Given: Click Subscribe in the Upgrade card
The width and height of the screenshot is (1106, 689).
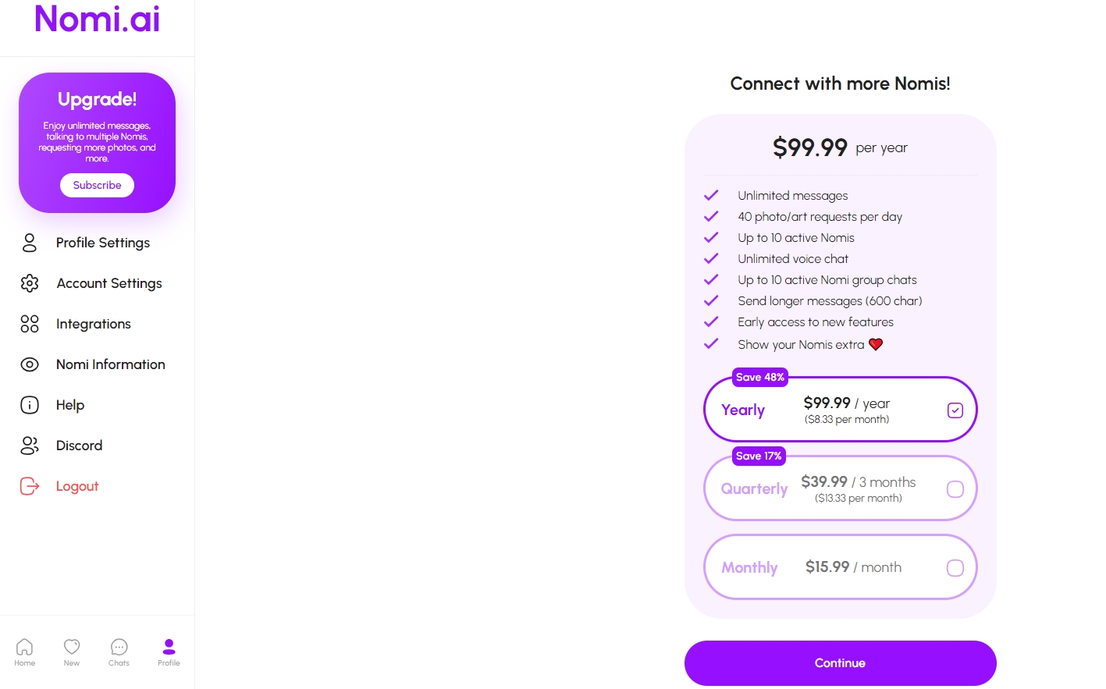Looking at the screenshot, I should [97, 185].
